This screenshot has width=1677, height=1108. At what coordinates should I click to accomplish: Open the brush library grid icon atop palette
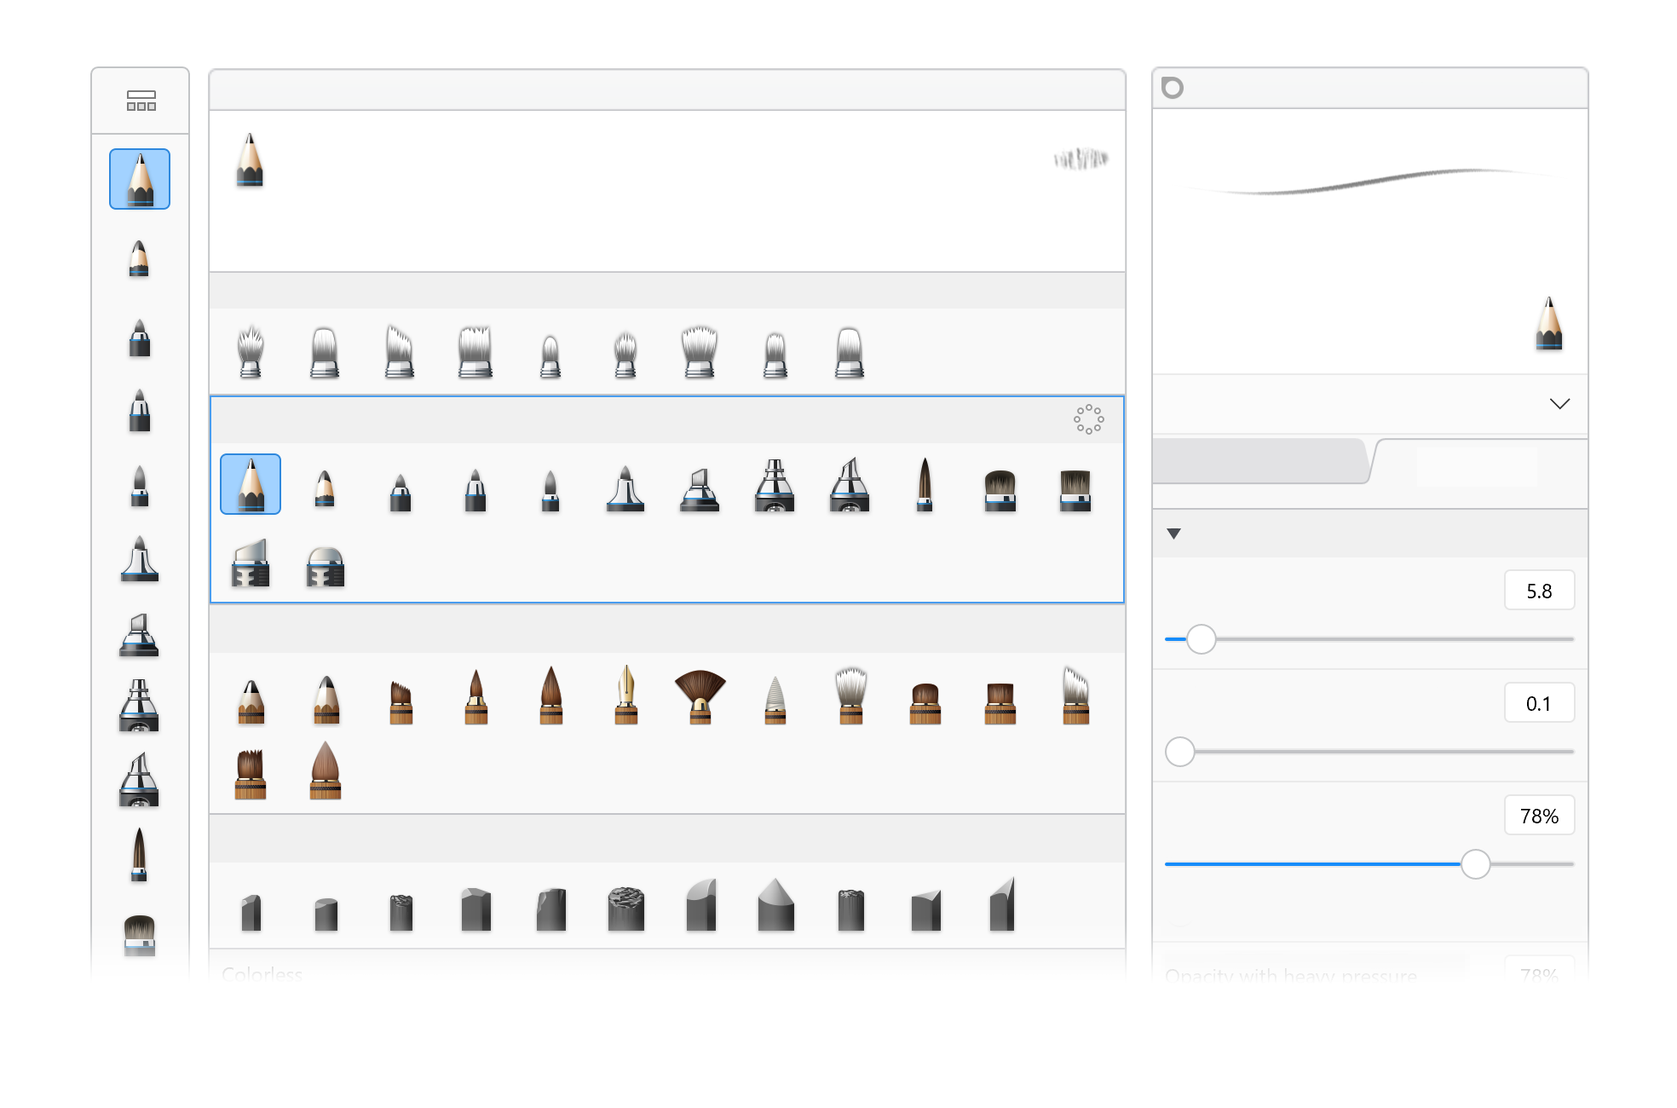141,101
